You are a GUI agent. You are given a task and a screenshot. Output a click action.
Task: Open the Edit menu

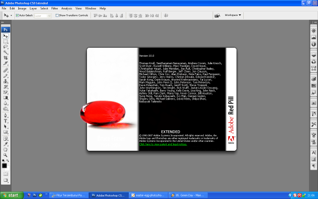[x=12, y=8]
